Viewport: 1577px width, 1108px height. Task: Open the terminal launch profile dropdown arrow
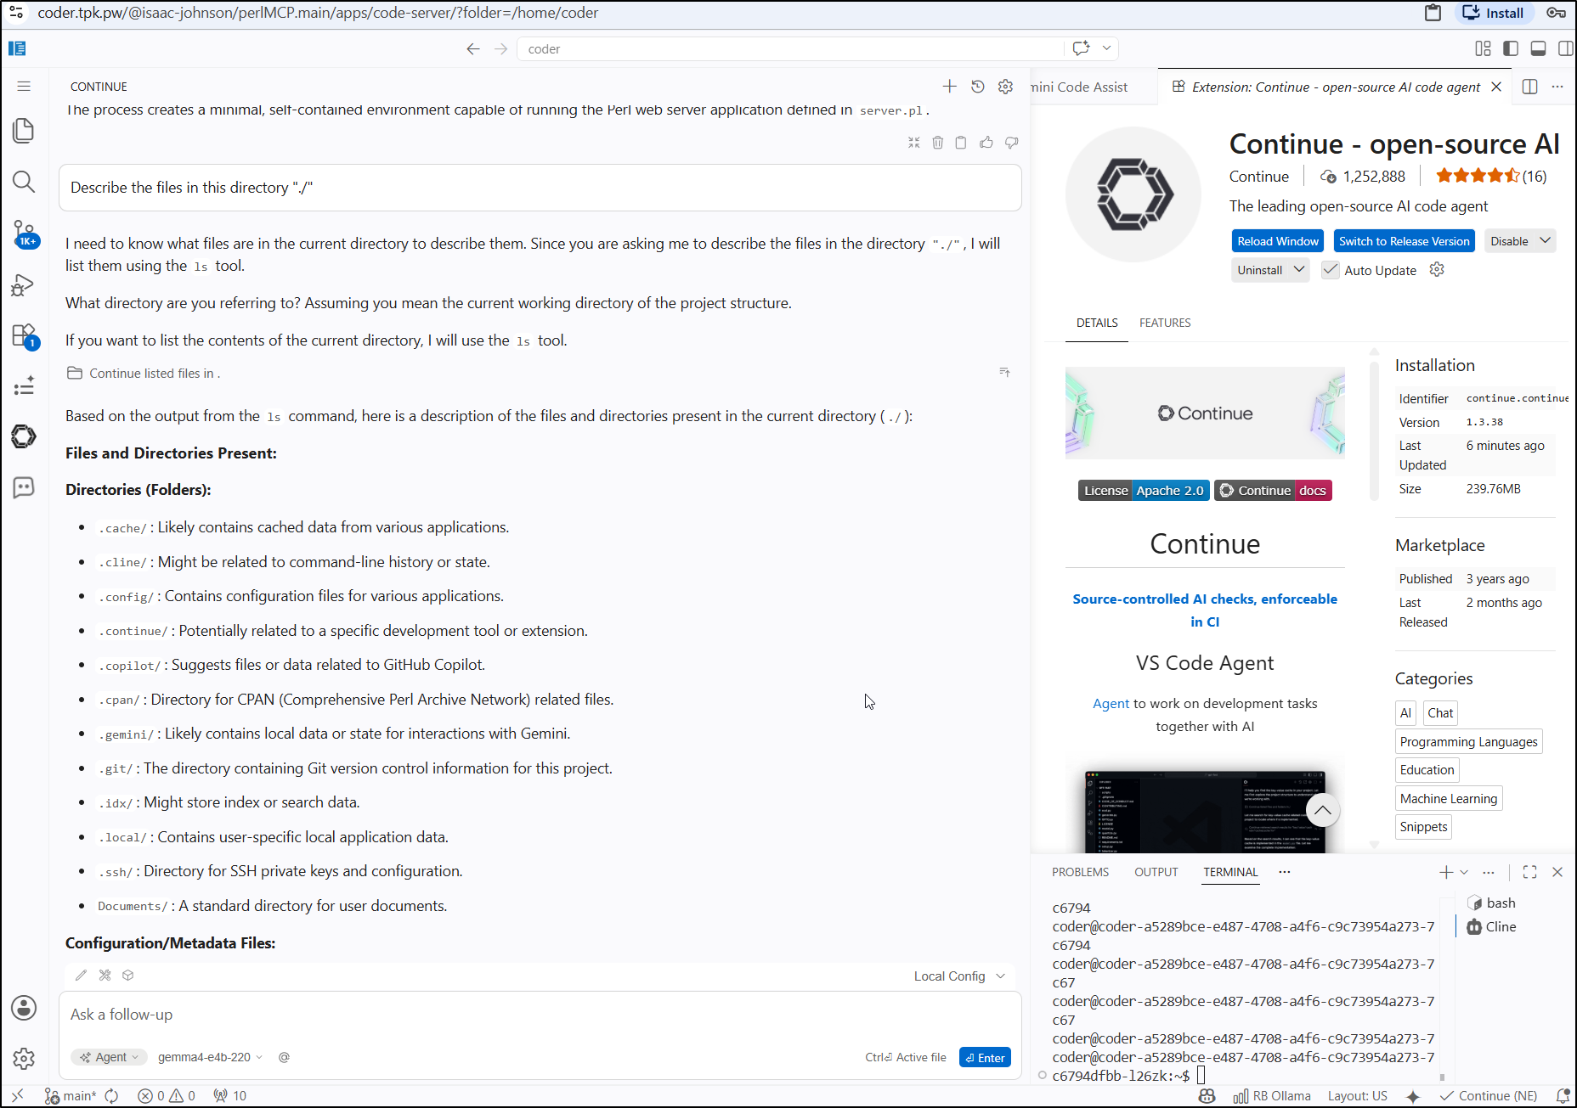(x=1464, y=872)
